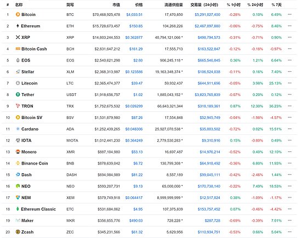Image resolution: width=303 pixels, height=238 pixels.
Task: Sort by the % 7天 column header
Action: (x=277, y=4)
